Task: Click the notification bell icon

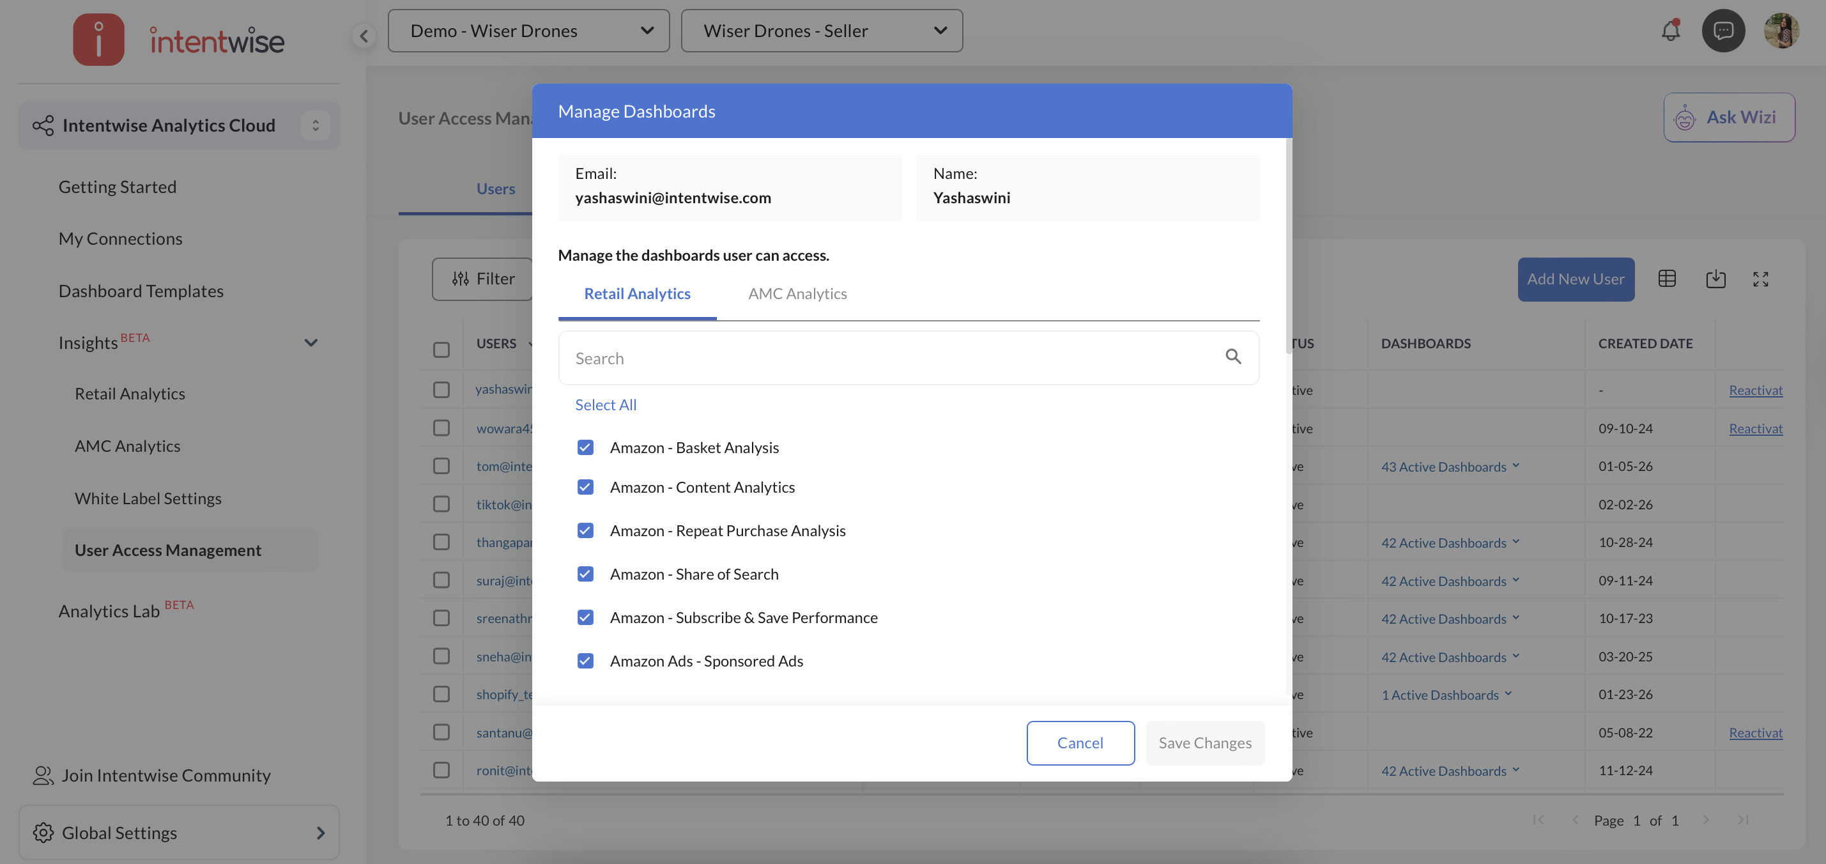Action: [1670, 31]
